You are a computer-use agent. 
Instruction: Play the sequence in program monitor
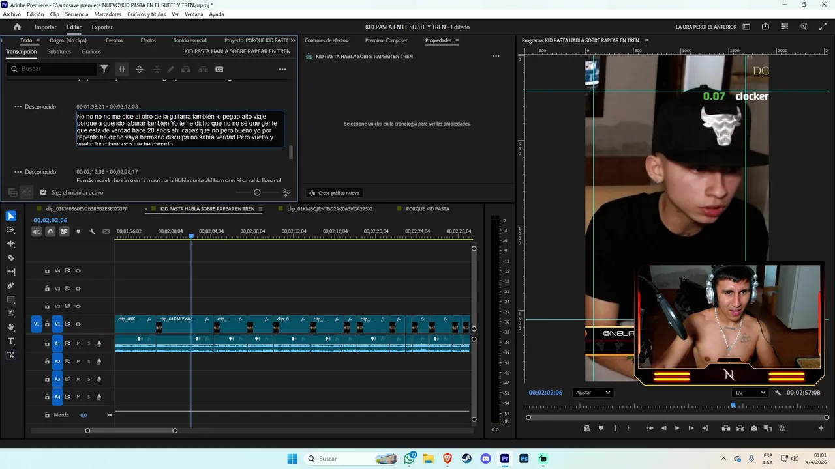point(677,428)
